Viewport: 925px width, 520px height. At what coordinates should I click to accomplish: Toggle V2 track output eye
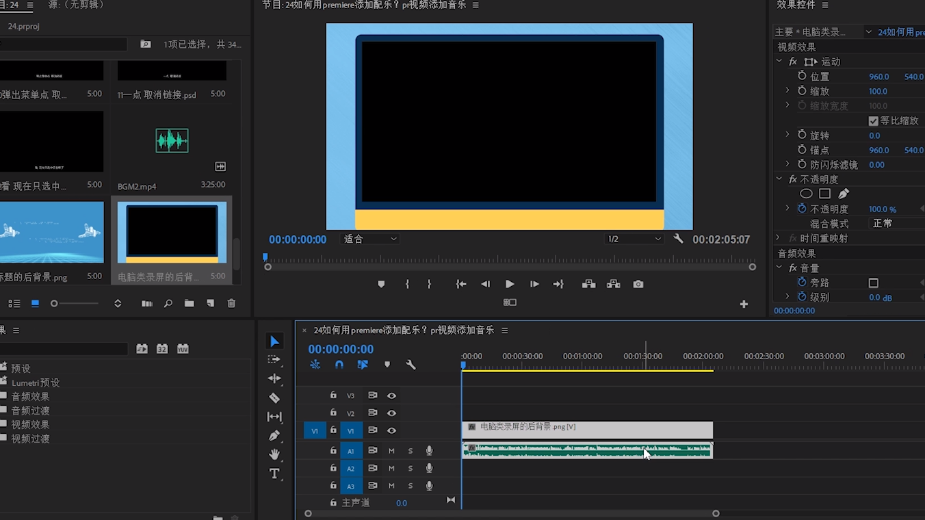tap(391, 413)
